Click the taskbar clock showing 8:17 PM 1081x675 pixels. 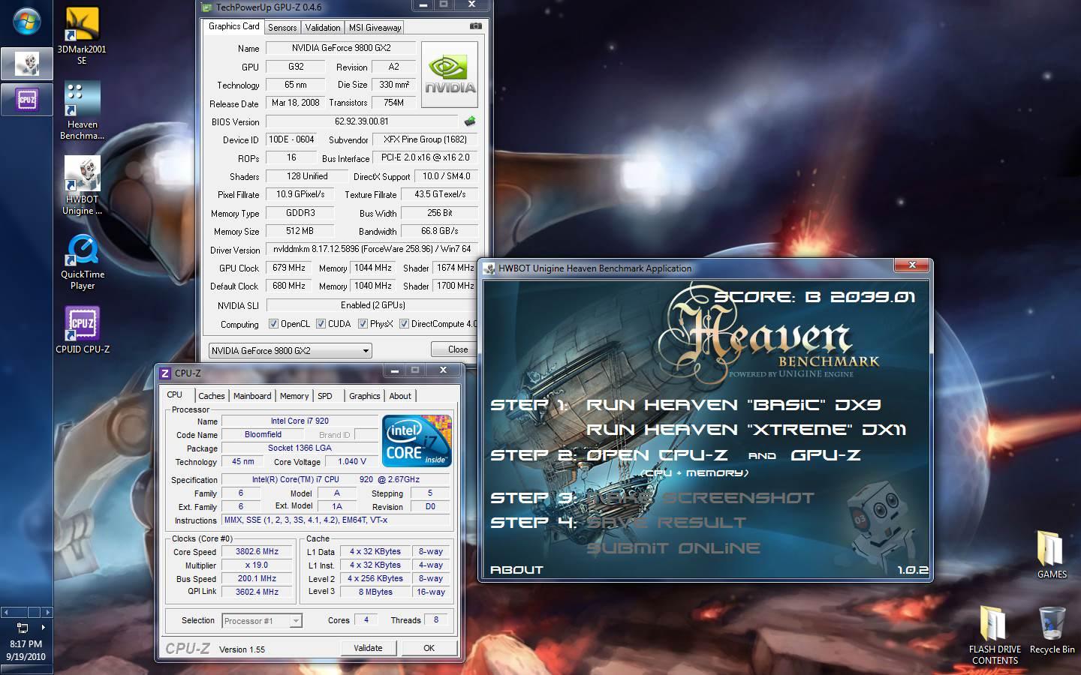click(26, 644)
